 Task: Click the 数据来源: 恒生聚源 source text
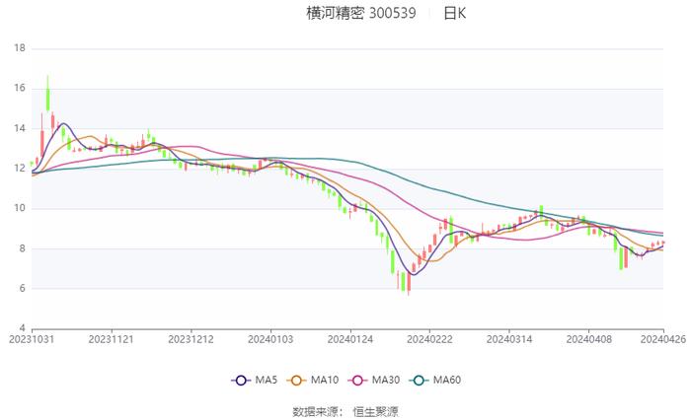click(x=345, y=412)
